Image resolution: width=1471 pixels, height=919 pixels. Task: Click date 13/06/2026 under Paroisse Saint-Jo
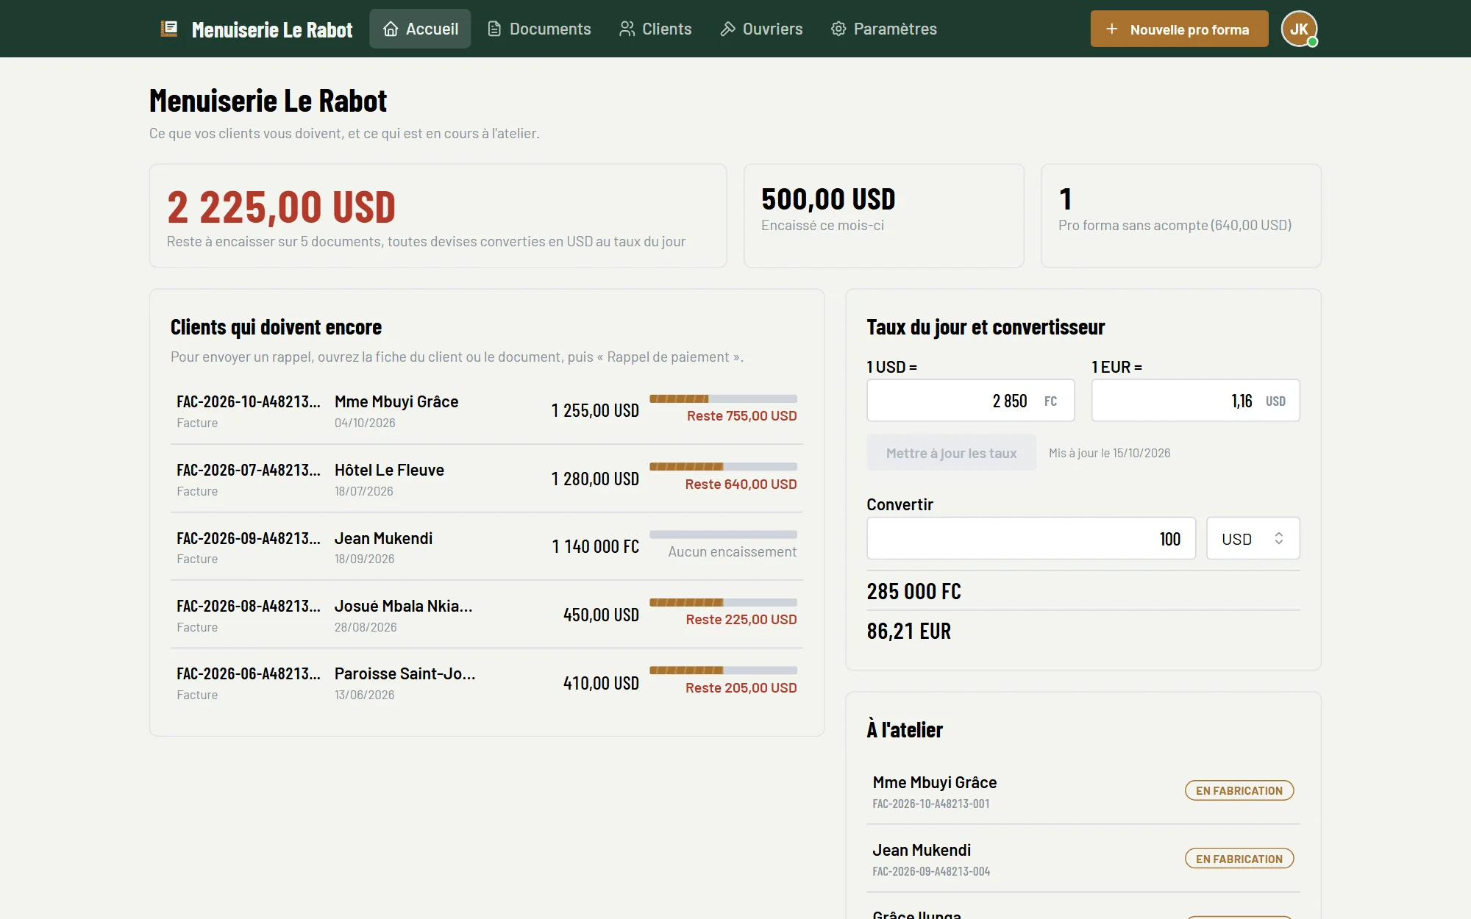tap(364, 695)
